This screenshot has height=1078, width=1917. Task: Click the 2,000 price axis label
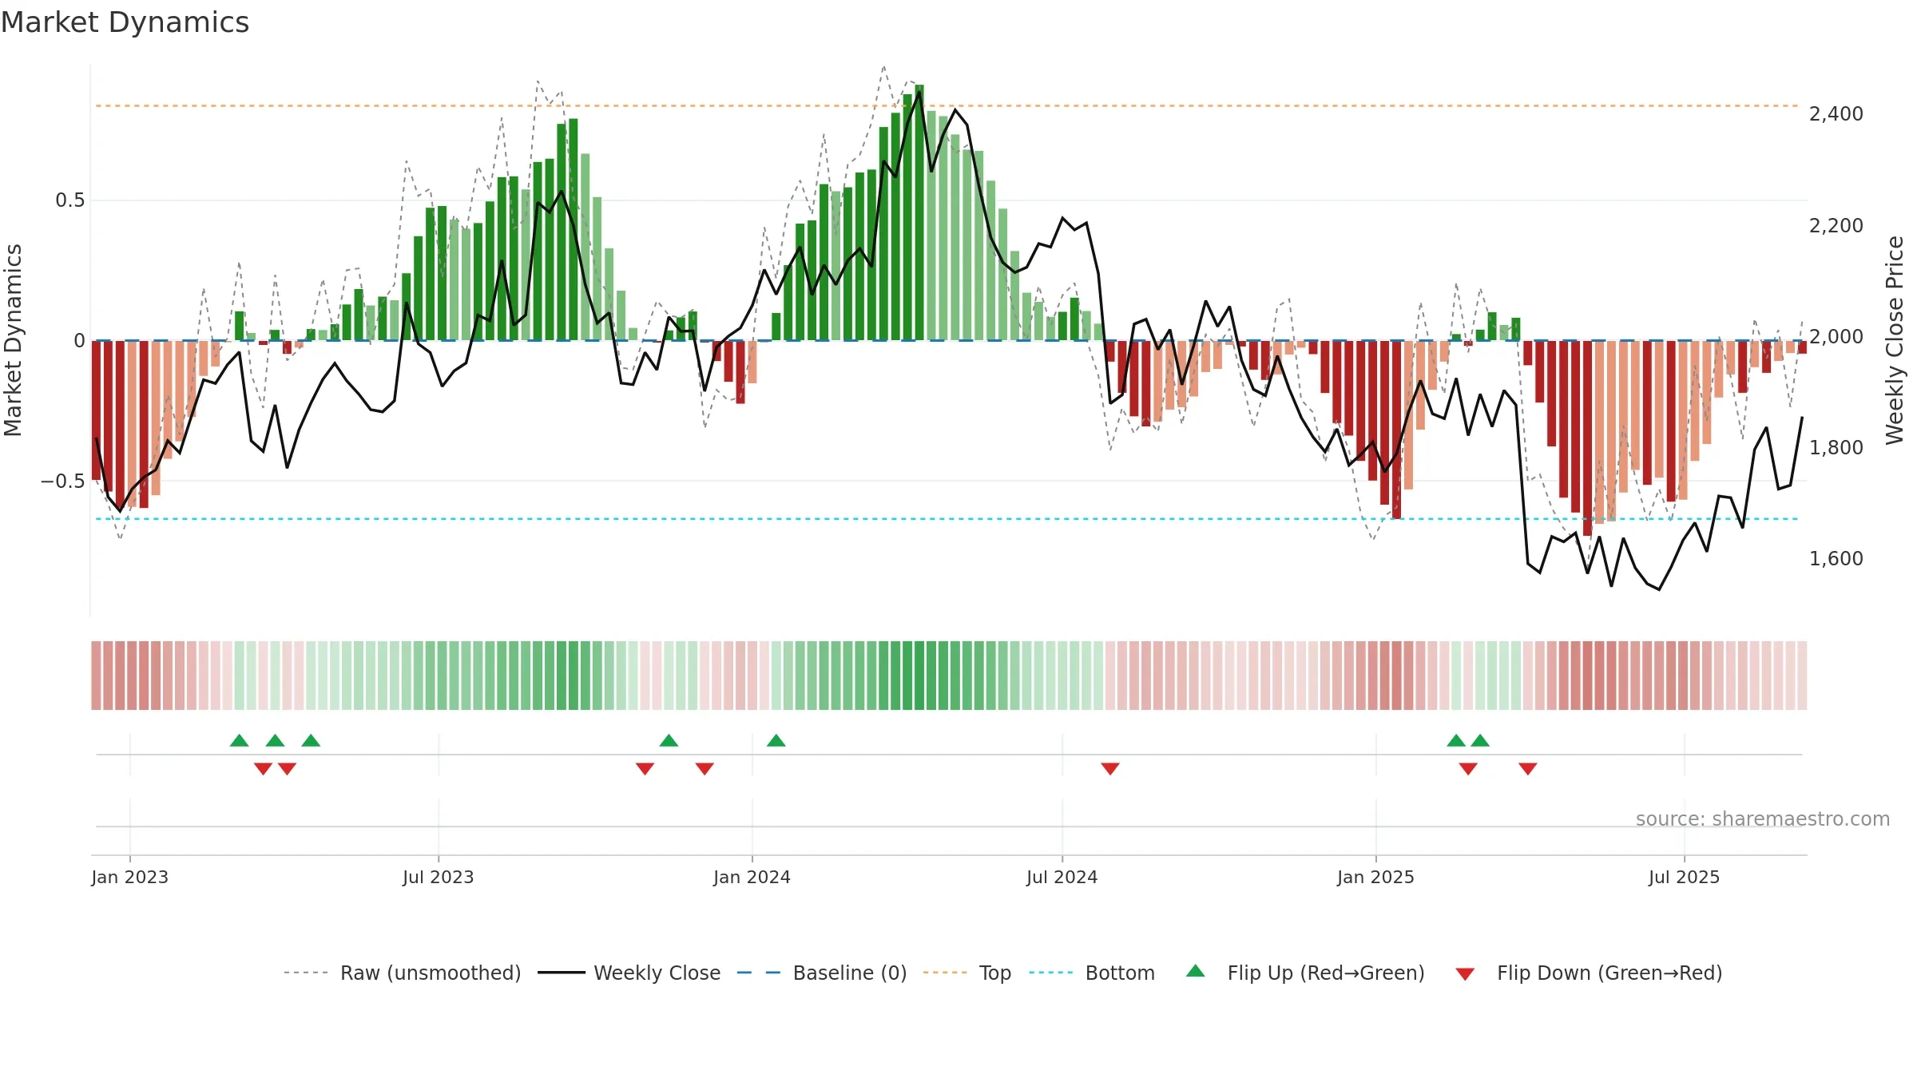pyautogui.click(x=1836, y=337)
